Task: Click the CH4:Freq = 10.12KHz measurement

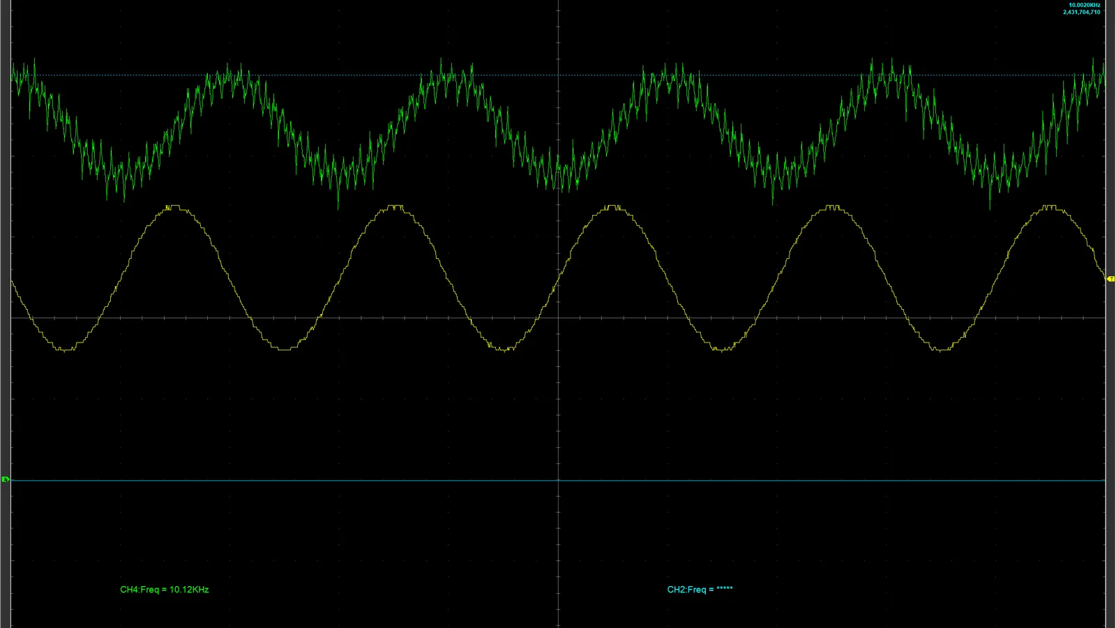Action: tap(165, 590)
